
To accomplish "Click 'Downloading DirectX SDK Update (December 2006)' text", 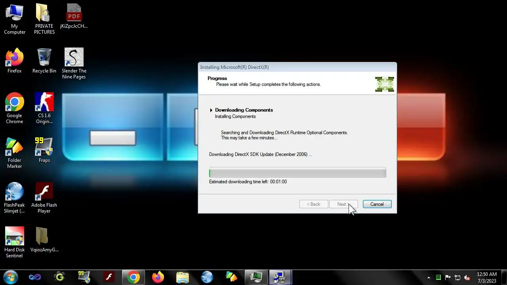I will (260, 154).
